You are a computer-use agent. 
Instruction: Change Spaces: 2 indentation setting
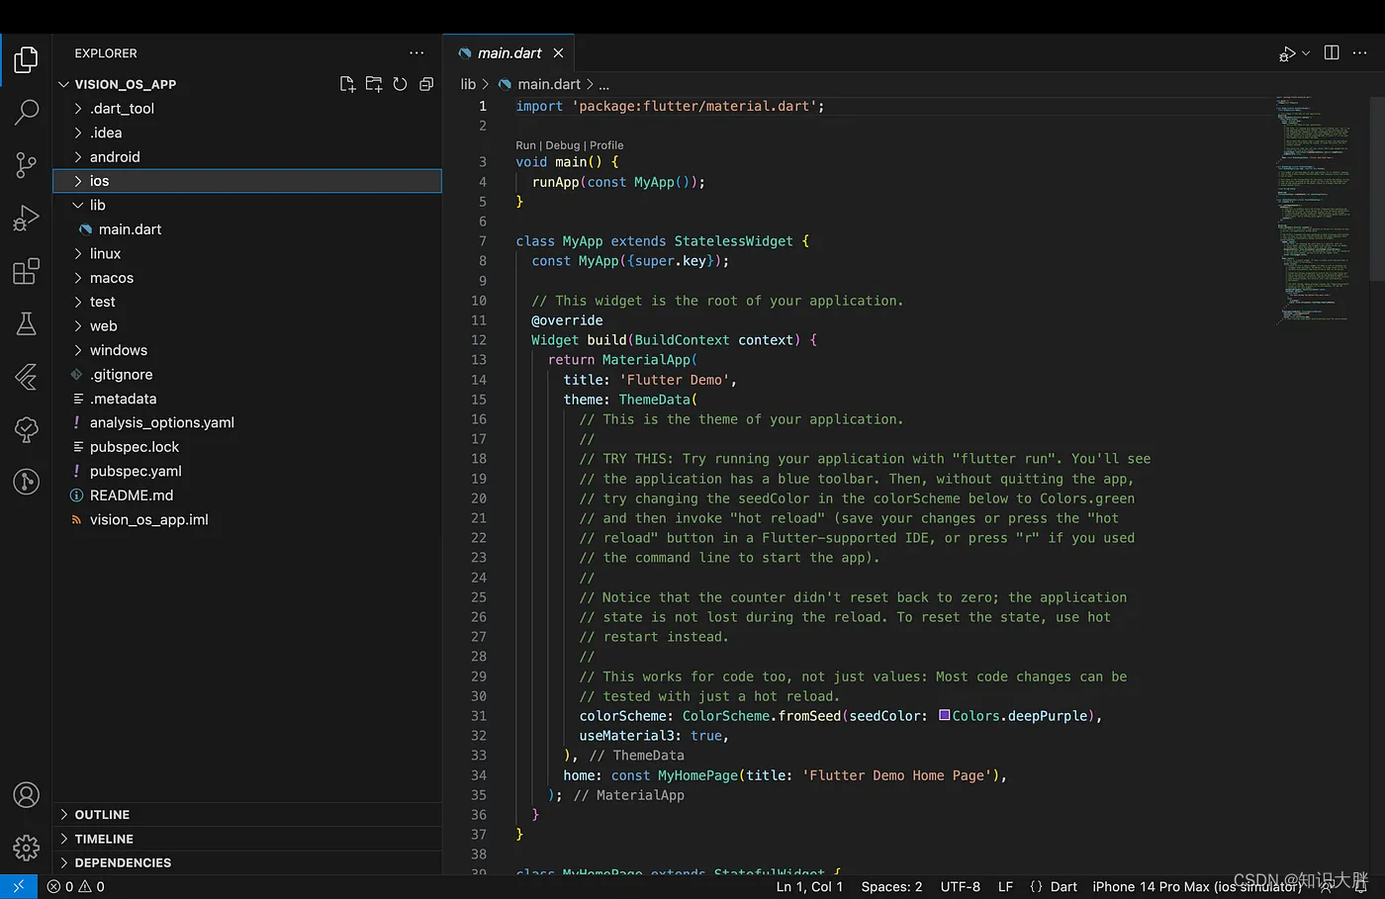coord(891,887)
